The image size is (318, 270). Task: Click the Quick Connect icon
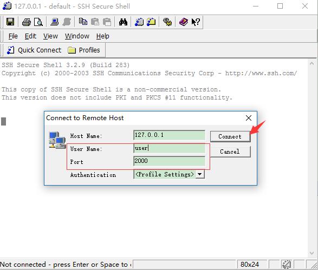click(10, 50)
